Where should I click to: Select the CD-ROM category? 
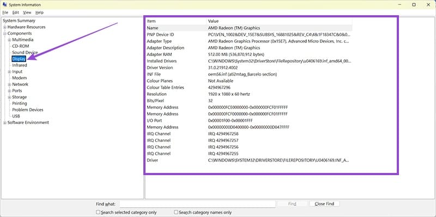(20, 46)
